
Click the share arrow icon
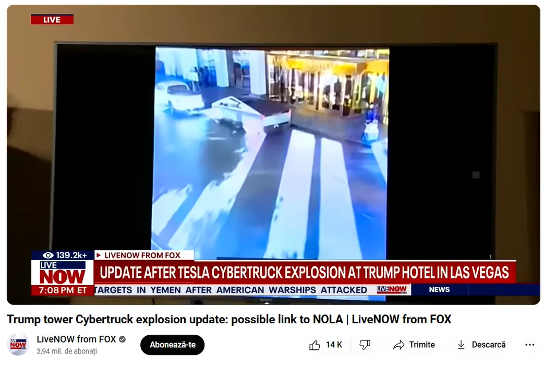pos(398,345)
